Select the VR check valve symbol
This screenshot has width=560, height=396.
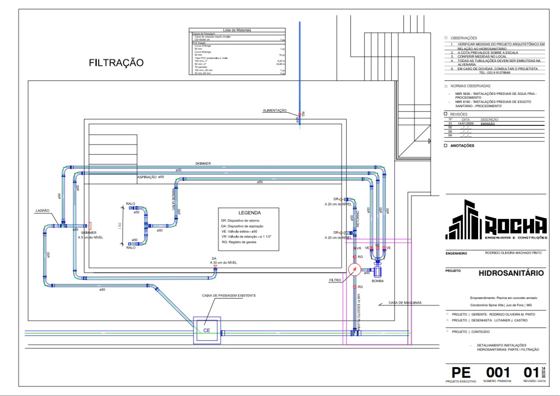tap(355, 248)
